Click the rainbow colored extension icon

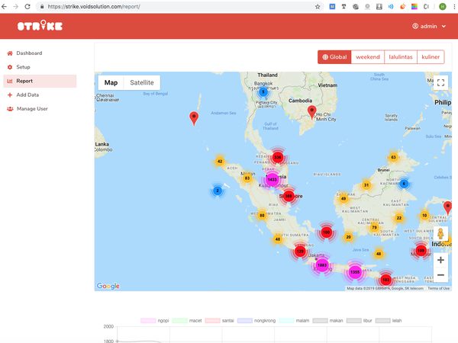(414, 6)
